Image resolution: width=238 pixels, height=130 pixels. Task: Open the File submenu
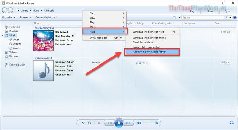(x=104, y=13)
